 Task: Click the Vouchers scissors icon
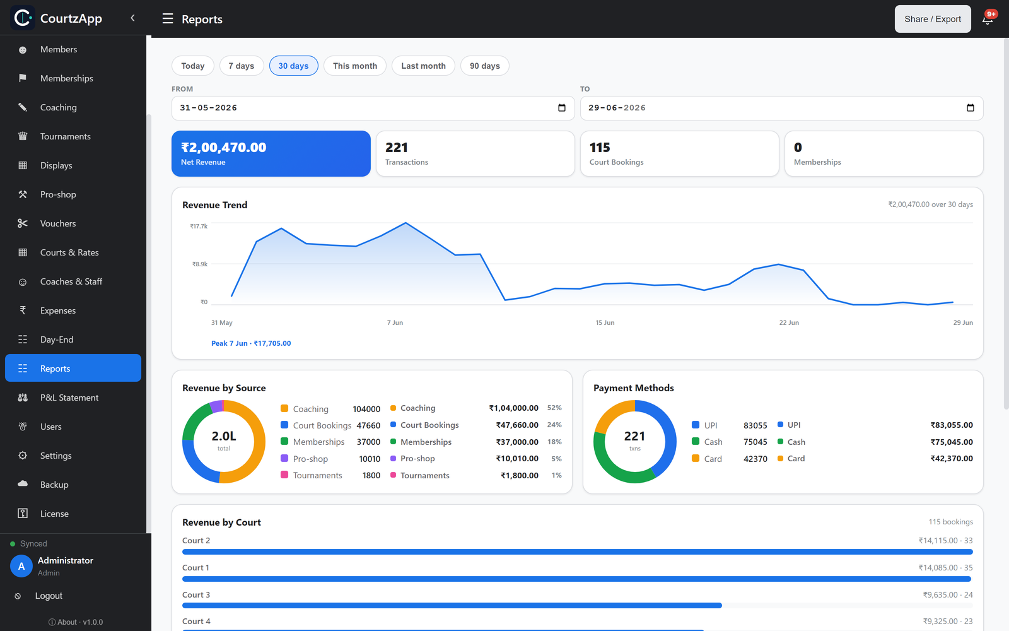[x=23, y=223]
